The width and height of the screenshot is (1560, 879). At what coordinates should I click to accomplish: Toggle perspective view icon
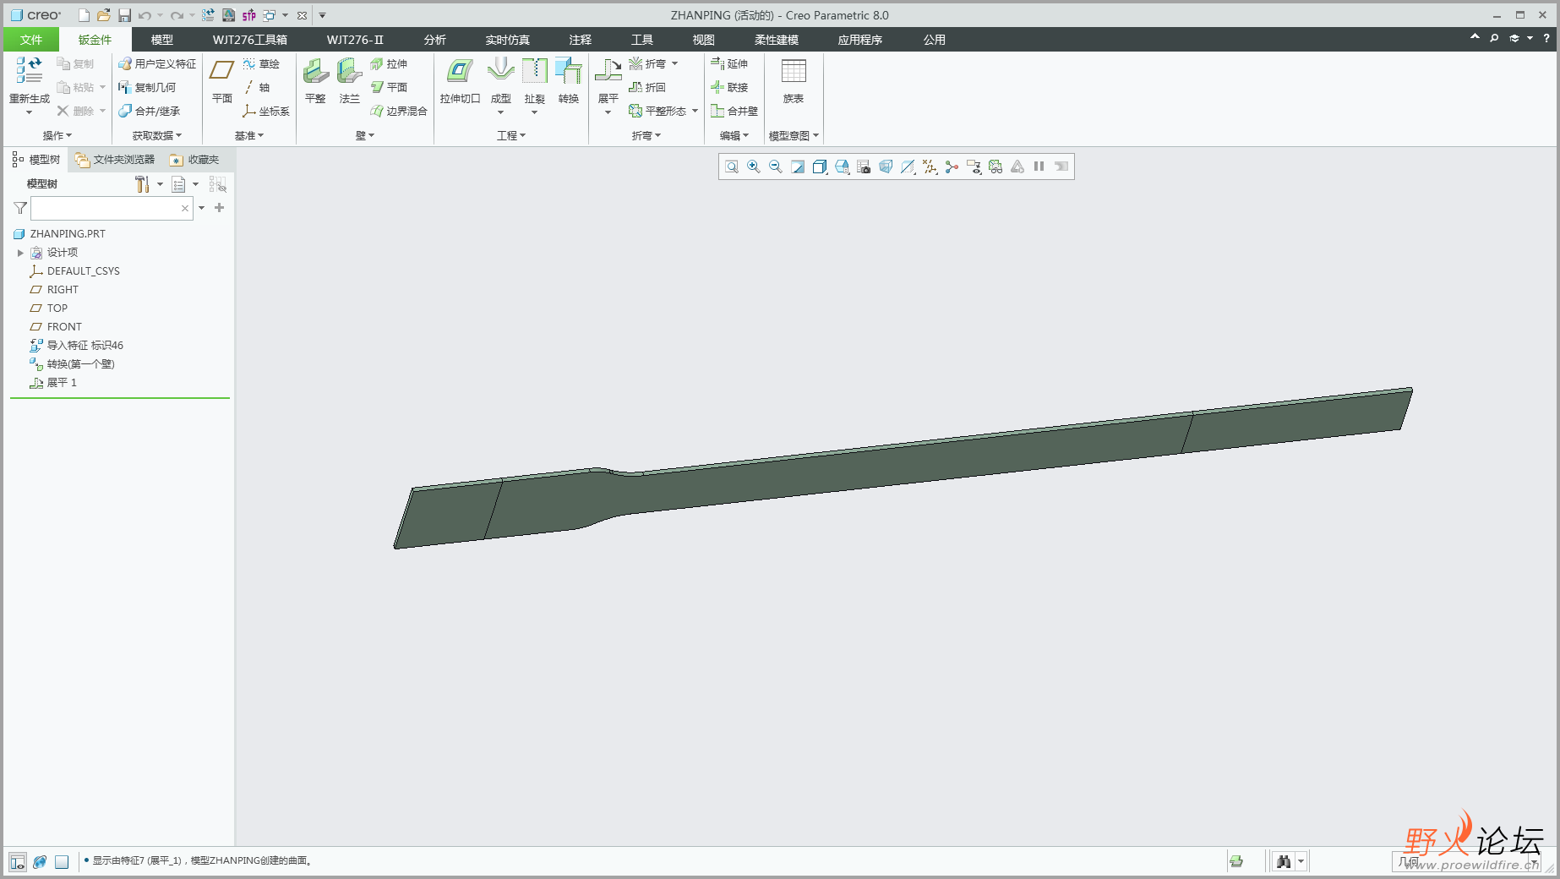[886, 167]
